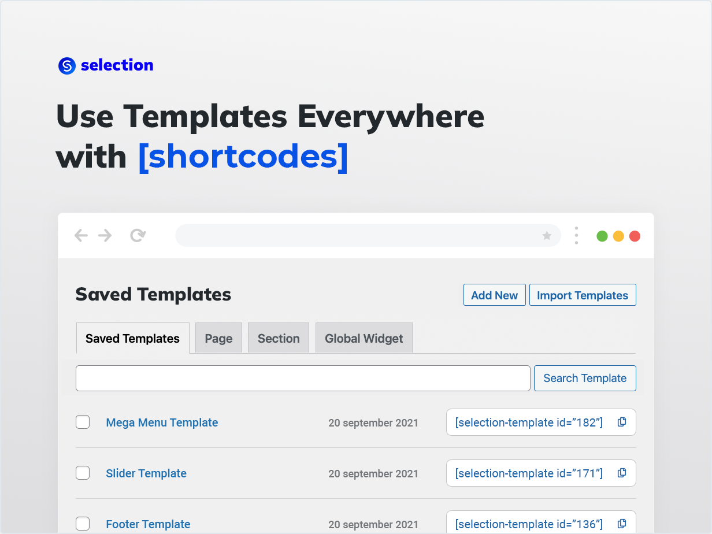Copy shortcode for template id 136

(622, 524)
